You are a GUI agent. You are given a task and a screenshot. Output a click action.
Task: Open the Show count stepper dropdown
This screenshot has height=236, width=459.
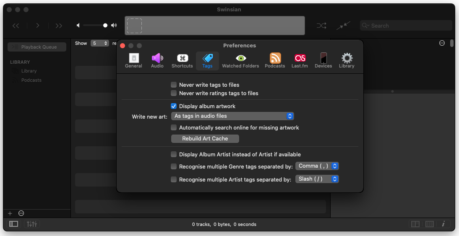click(x=100, y=43)
